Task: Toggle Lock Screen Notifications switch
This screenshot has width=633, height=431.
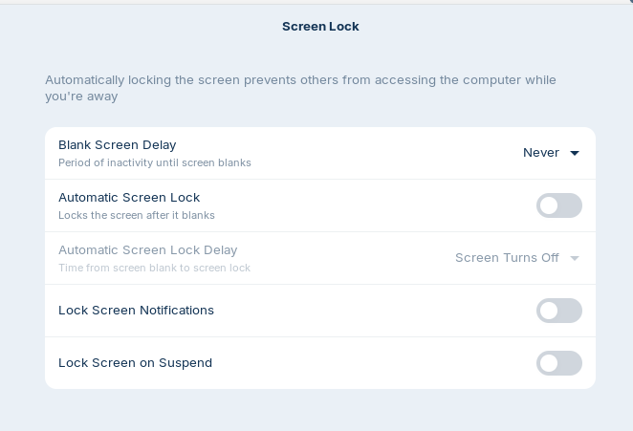Action: 559,311
